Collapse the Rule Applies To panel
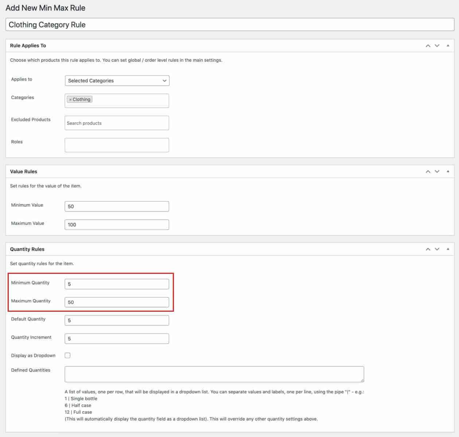Image resolution: width=459 pixels, height=437 pixels. [448, 46]
